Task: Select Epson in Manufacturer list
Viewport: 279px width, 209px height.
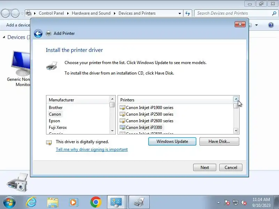Action: pos(54,121)
